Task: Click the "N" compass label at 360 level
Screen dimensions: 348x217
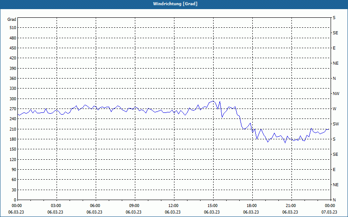Action: click(334, 79)
